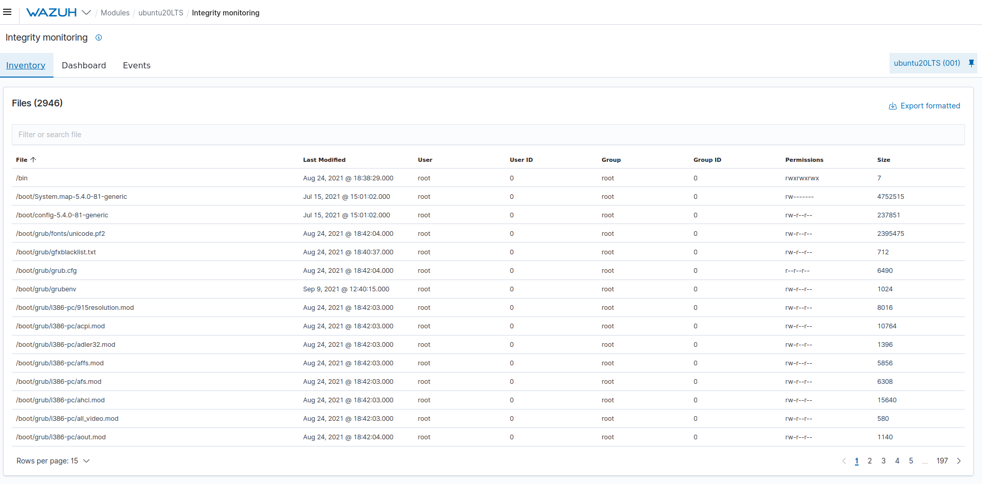Click the Export formatted link
The width and height of the screenshot is (982, 484).
coord(930,106)
